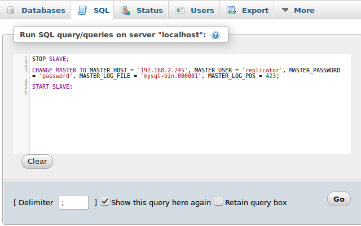This screenshot has width=361, height=226.
Task: Click the Databases cylinder icon
Action: point(11,10)
